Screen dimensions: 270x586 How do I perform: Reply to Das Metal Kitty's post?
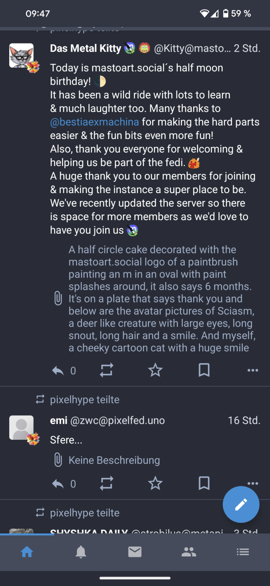58,371
